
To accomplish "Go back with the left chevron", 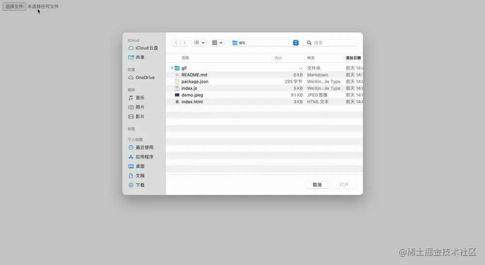I will tap(177, 43).
